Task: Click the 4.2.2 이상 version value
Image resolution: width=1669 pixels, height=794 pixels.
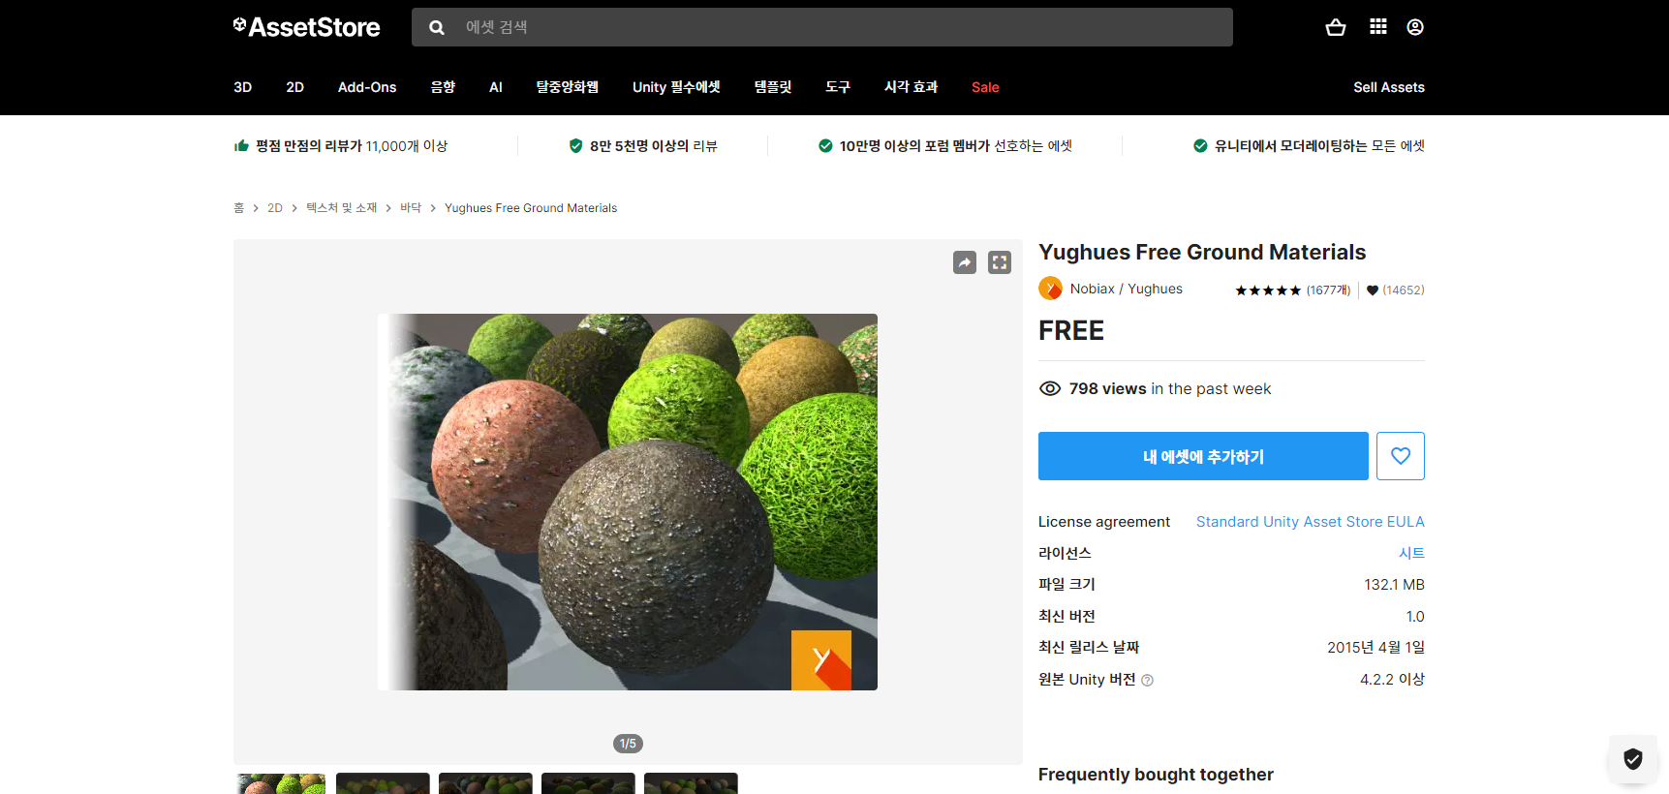Action: click(x=1392, y=679)
